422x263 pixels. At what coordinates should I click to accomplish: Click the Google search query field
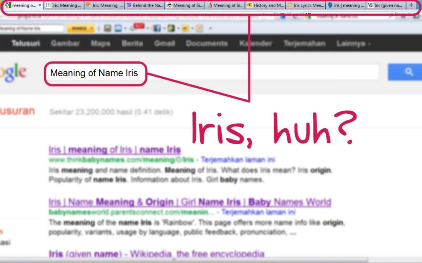point(212,72)
